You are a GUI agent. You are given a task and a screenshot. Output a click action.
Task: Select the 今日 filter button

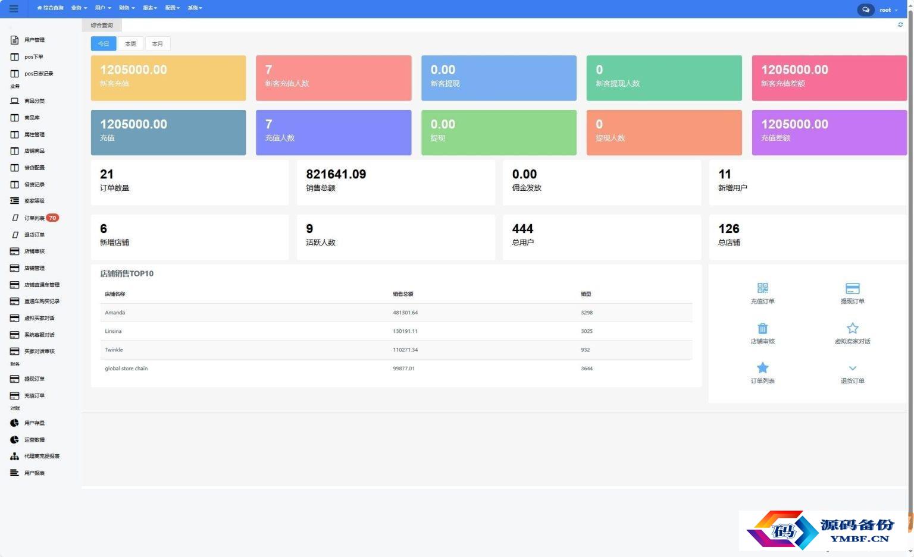coord(104,43)
